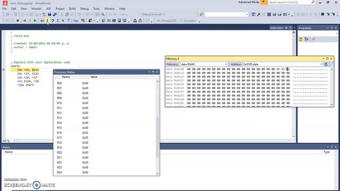340x191 pixels.
Task: Click the Type column header in Autos
Action: coord(327,152)
